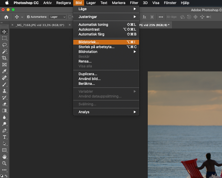Choose Duplicera... menu item

click(x=106, y=74)
